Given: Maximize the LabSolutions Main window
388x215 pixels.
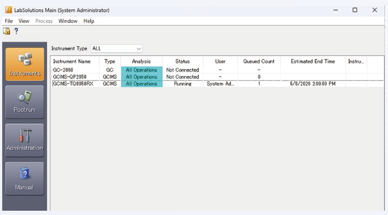Looking at the screenshot, I should click(355, 10).
